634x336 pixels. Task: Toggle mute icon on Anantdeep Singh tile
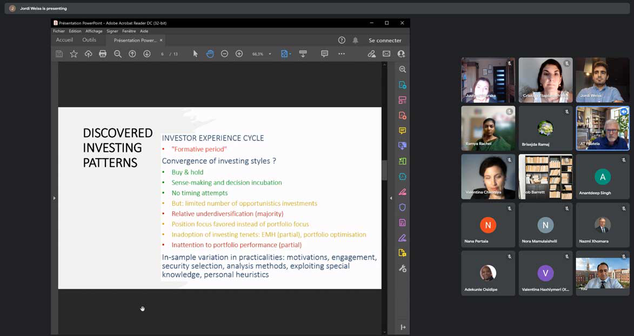pos(624,160)
